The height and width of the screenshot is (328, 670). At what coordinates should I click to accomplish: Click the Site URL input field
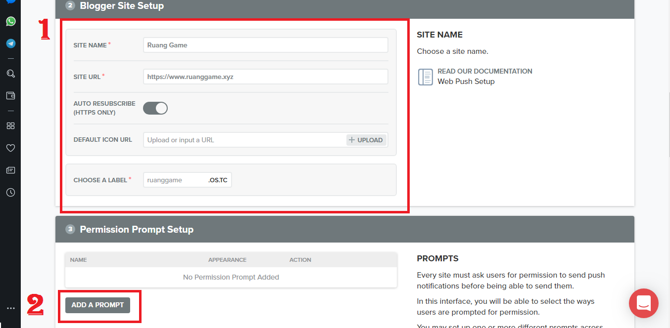tap(265, 77)
